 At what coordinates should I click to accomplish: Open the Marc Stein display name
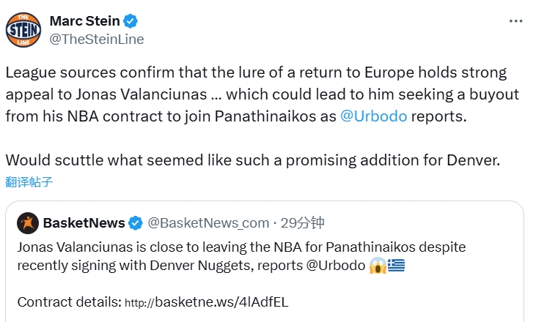(x=84, y=20)
